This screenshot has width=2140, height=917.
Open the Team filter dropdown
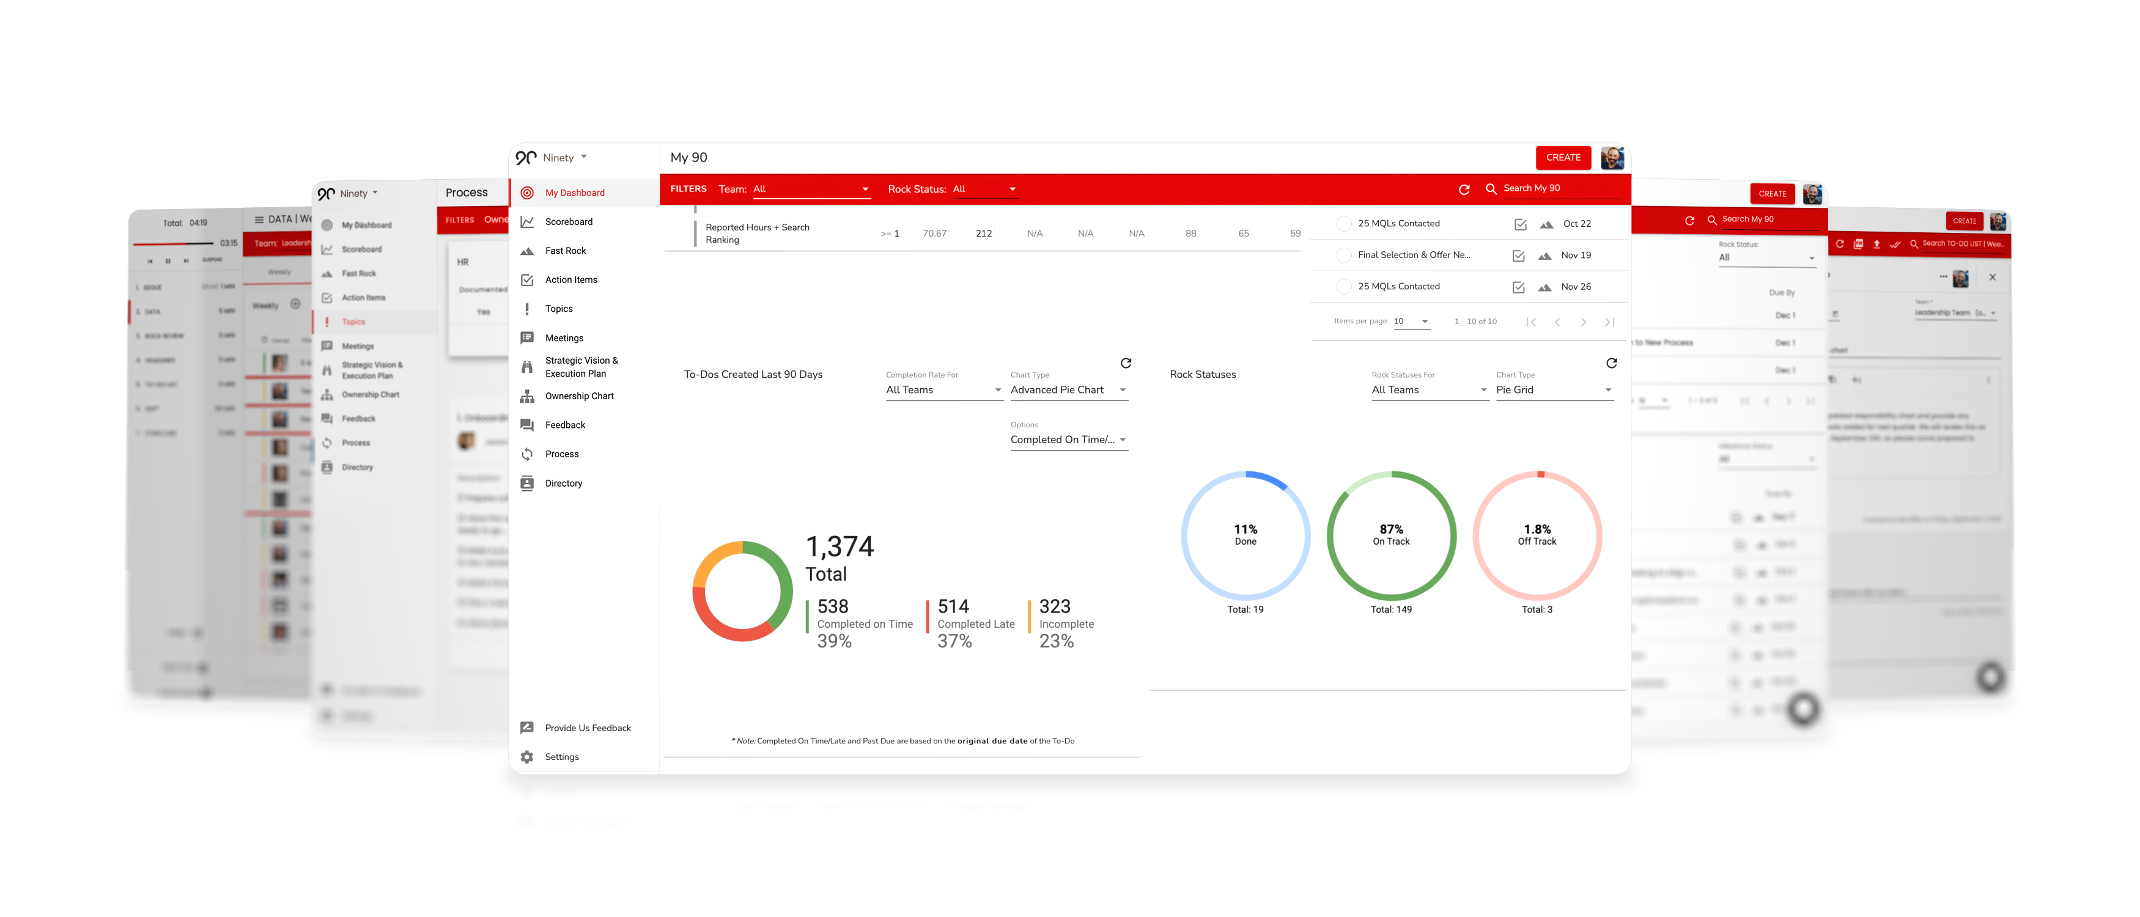(811, 190)
